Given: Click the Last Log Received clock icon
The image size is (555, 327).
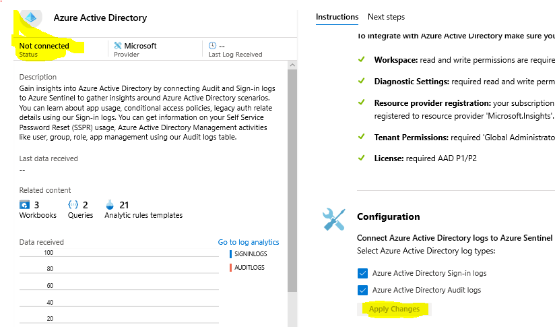Looking at the screenshot, I should point(212,45).
